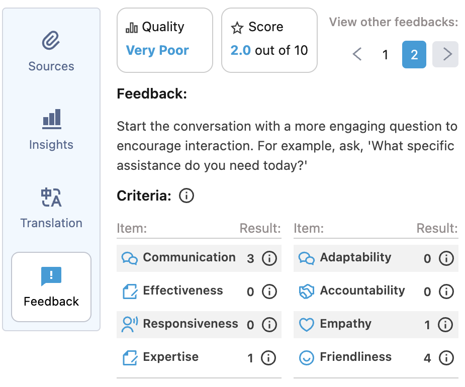The width and height of the screenshot is (465, 387).
Task: View info for the Responsiveness score
Action: (x=269, y=325)
